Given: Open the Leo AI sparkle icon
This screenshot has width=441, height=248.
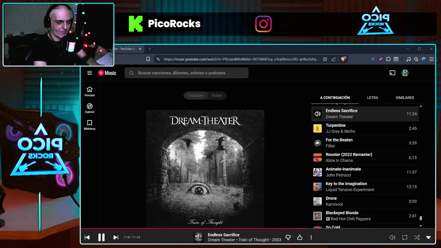Looking at the screenshot, I should pos(416,59).
